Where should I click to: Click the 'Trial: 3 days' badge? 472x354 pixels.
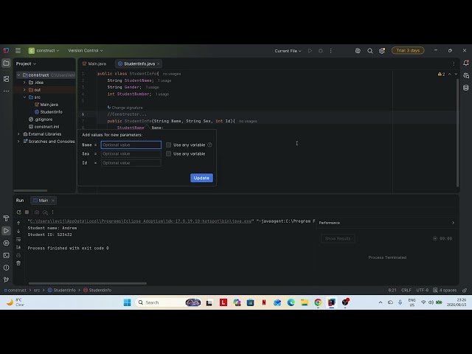coord(408,51)
